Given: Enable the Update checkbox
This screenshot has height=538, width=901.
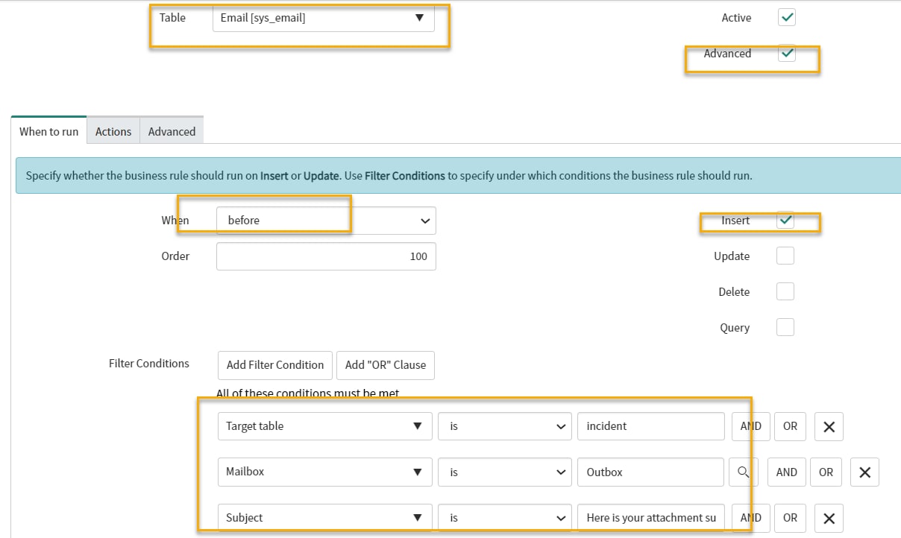Looking at the screenshot, I should (785, 256).
